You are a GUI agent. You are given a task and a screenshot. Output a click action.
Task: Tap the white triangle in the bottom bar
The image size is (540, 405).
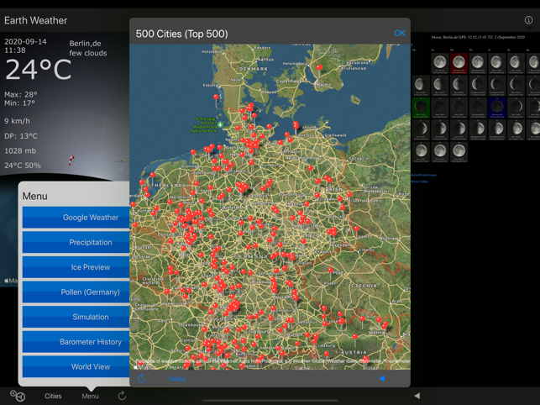pos(417,396)
